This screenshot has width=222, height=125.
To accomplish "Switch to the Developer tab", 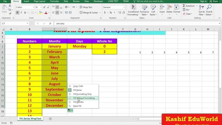I will point(99,1).
